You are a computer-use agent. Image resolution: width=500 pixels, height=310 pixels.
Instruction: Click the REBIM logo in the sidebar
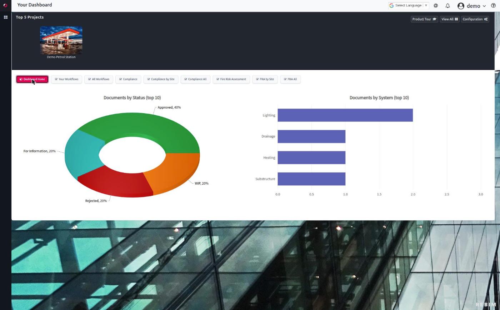click(5, 5)
